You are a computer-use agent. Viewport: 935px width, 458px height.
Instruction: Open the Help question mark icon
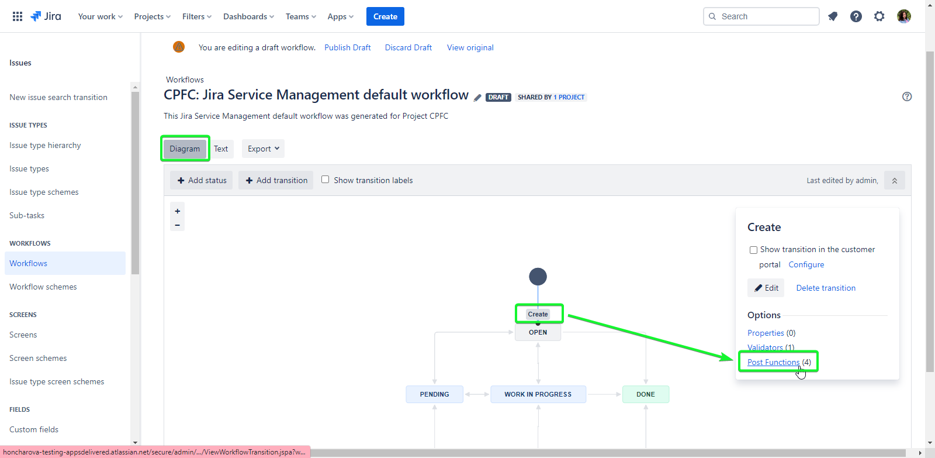coord(856,16)
